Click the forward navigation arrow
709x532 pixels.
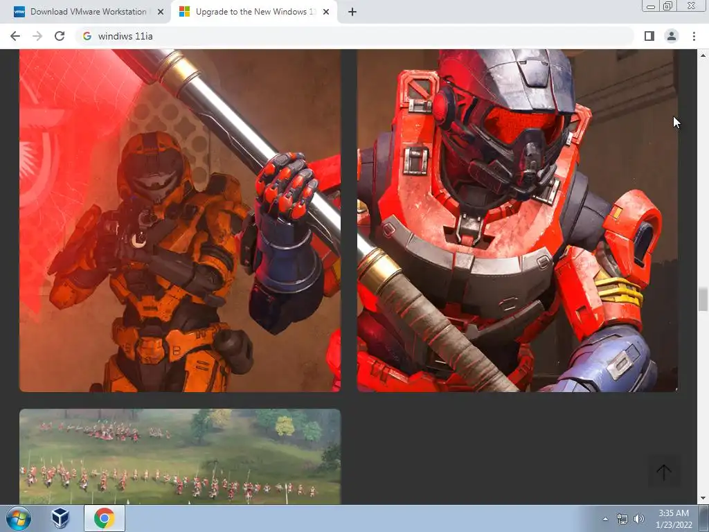pos(37,36)
